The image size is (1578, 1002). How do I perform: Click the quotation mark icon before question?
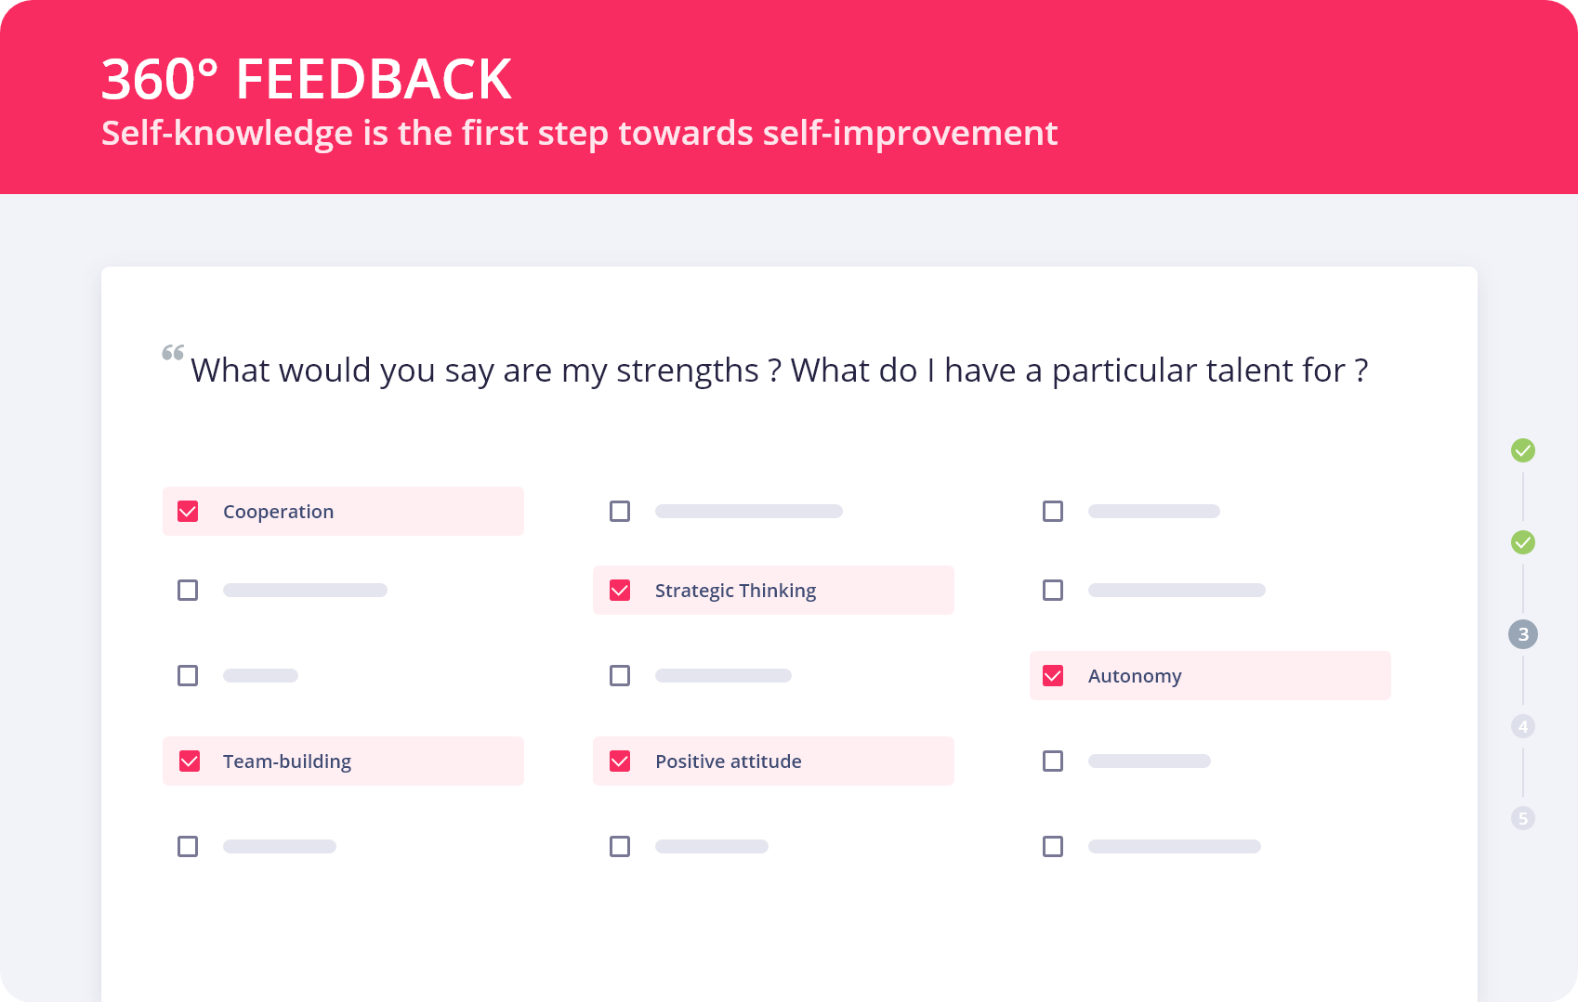pos(173,353)
